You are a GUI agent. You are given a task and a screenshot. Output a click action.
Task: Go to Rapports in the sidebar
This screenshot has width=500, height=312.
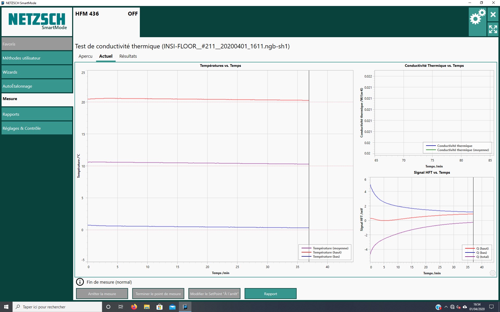tap(37, 114)
